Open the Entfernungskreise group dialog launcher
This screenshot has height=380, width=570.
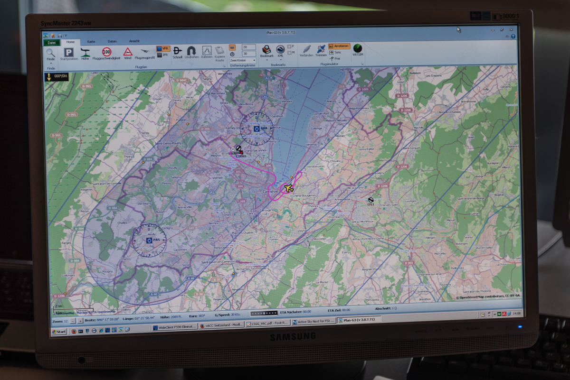224,66
